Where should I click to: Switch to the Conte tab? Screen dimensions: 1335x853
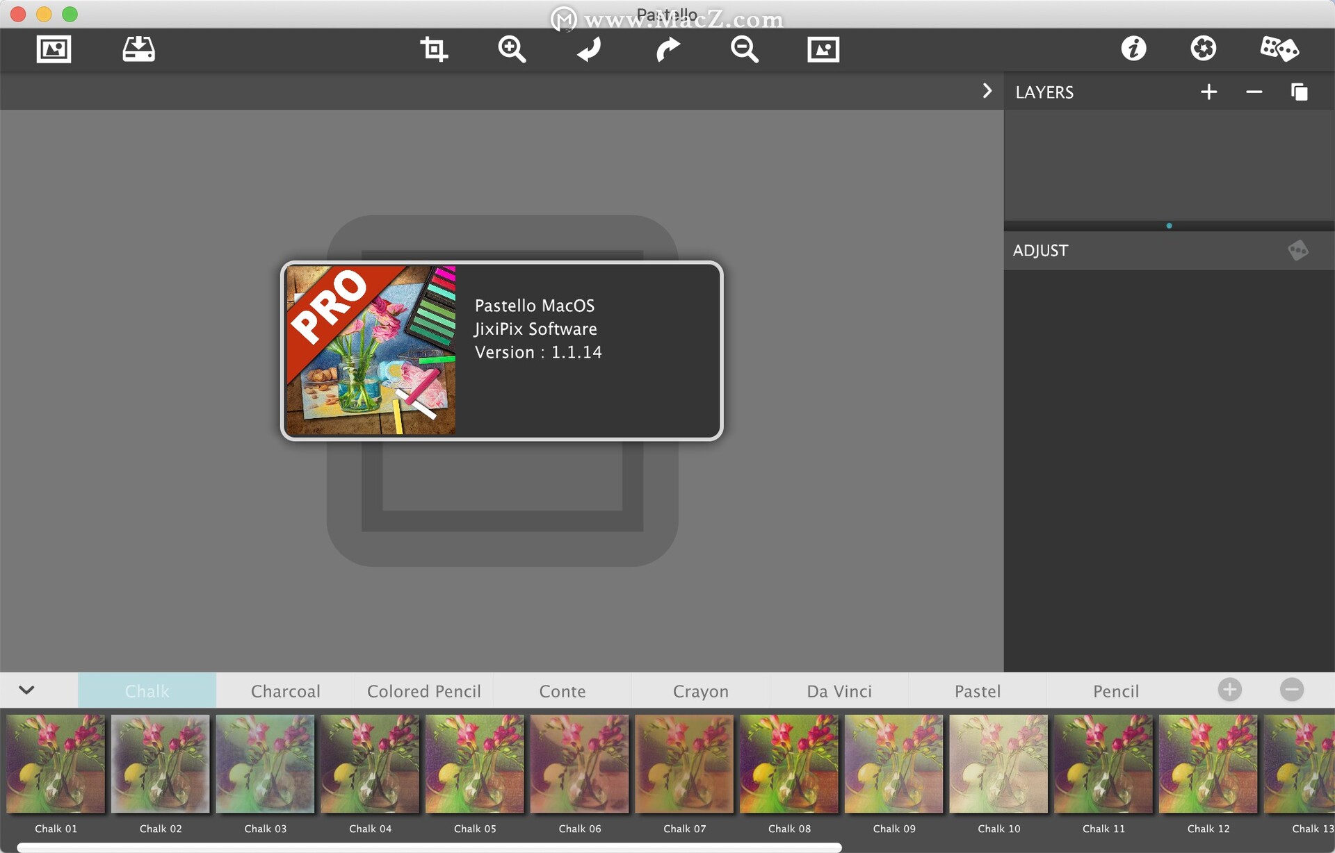[x=563, y=690]
